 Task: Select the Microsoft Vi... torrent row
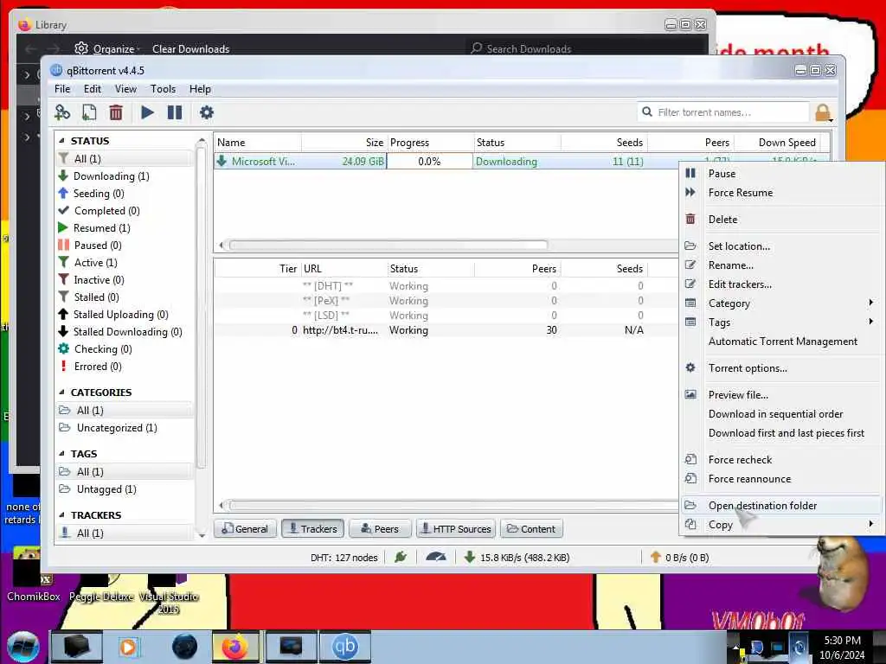(x=446, y=162)
